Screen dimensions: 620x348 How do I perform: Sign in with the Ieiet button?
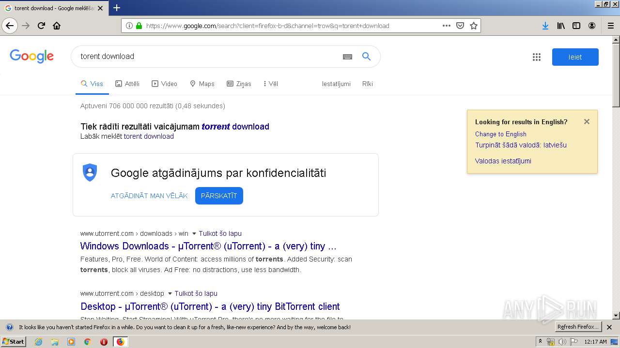(575, 57)
